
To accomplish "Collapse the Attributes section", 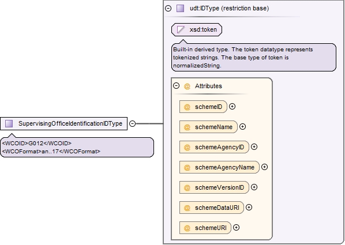I will [x=176, y=85].
